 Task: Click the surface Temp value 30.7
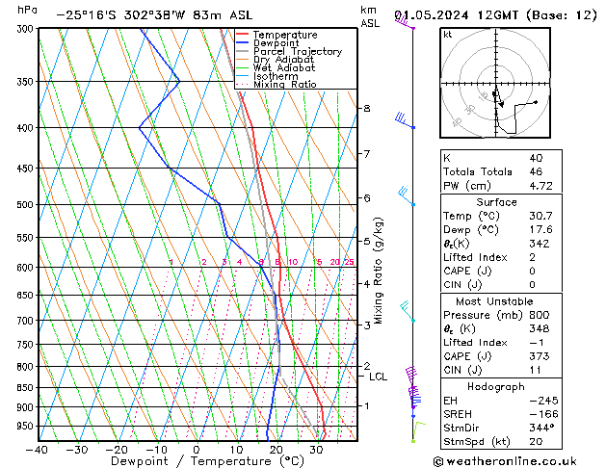[x=540, y=216]
